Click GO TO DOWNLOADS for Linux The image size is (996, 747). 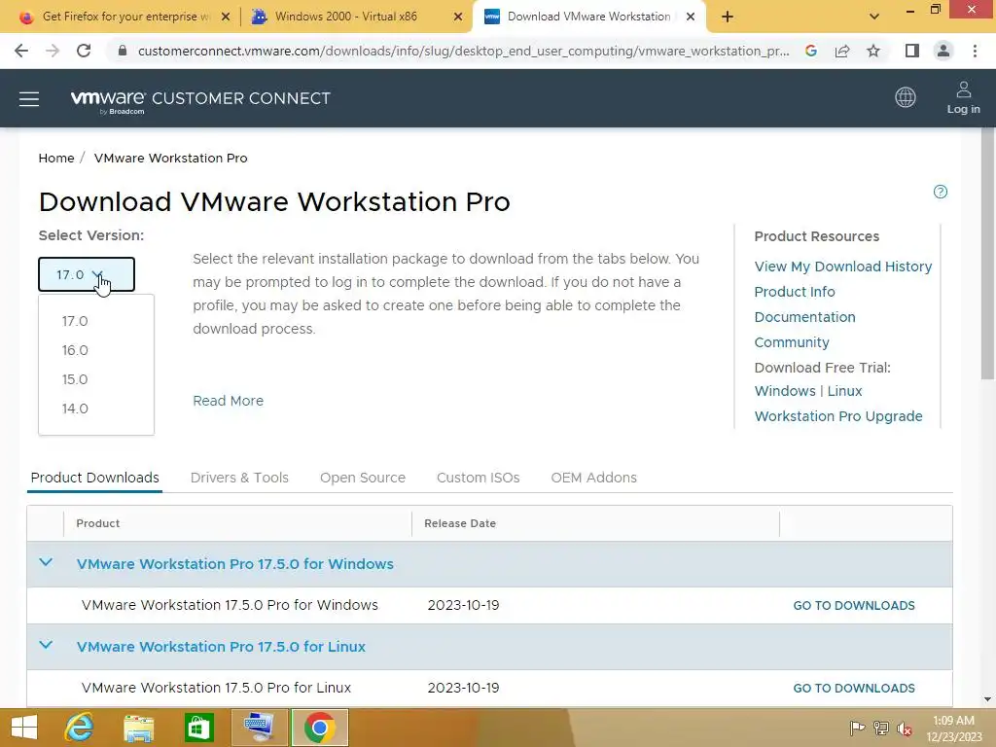(854, 688)
